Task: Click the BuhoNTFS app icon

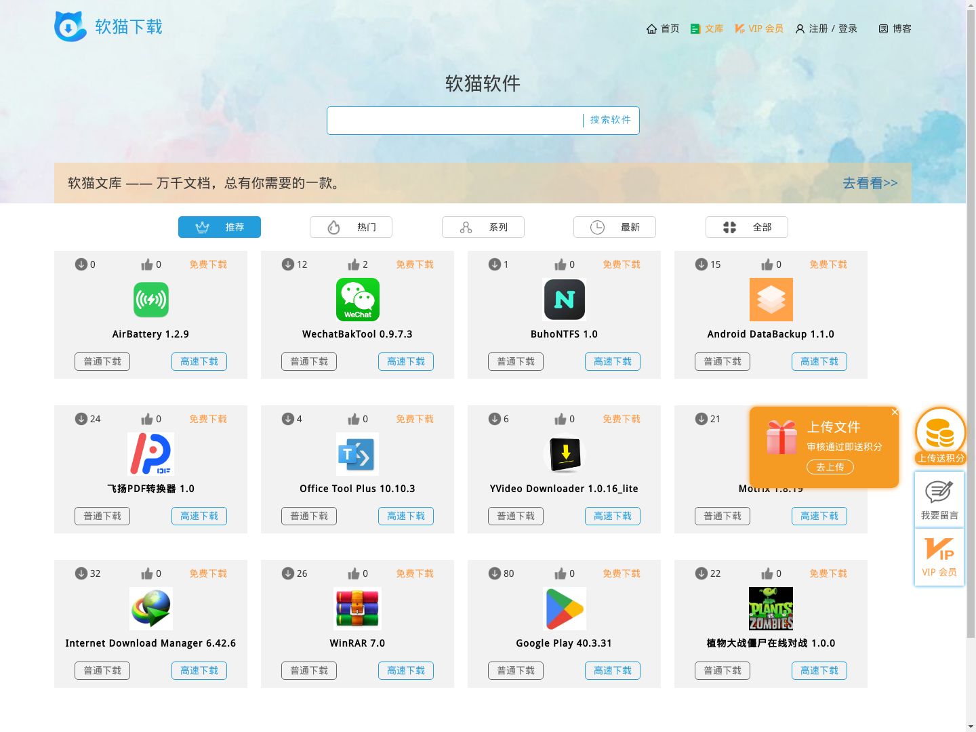Action: pyautogui.click(x=565, y=300)
